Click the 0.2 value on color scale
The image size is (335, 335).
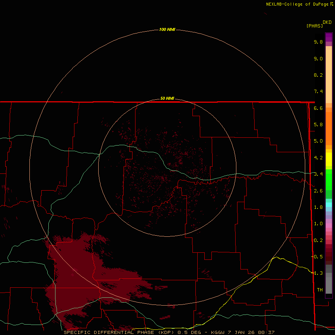coord(318,240)
